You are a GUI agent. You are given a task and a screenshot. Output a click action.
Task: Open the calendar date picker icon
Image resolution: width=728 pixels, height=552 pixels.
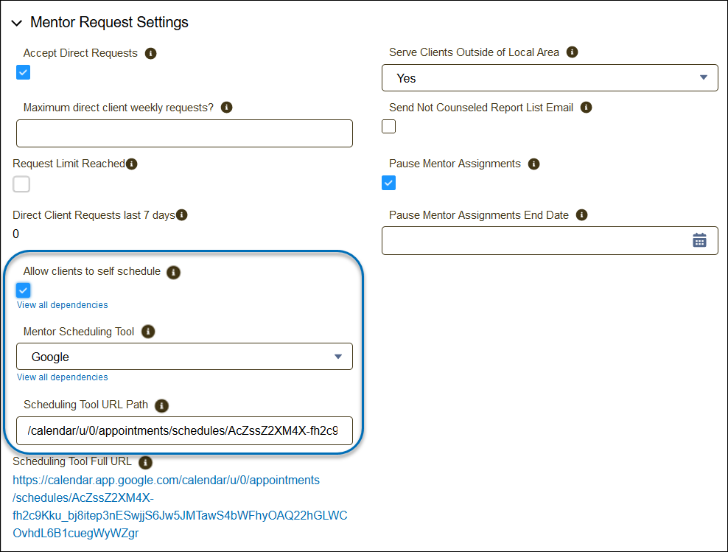point(699,240)
